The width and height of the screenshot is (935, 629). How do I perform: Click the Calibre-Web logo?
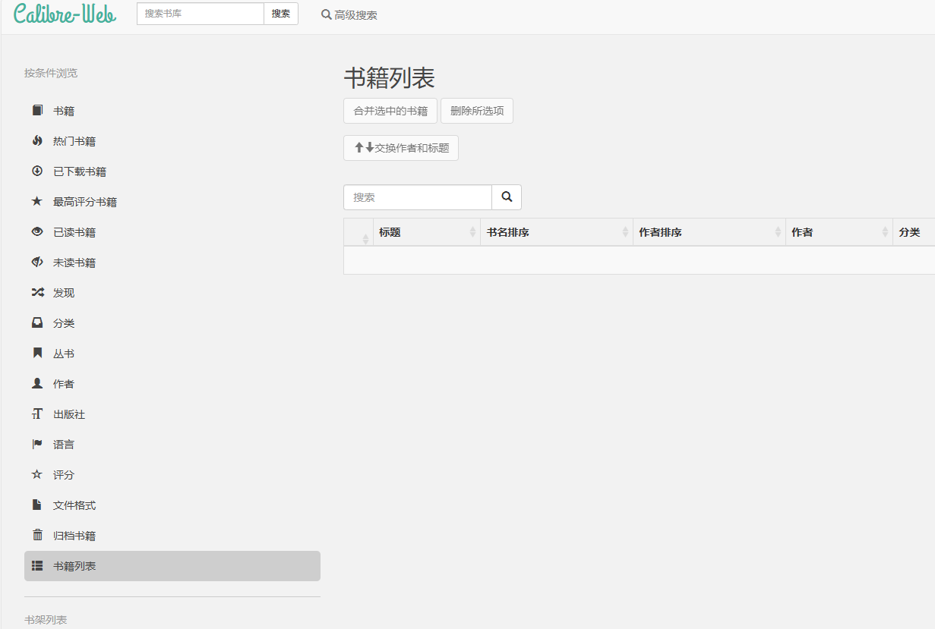65,13
